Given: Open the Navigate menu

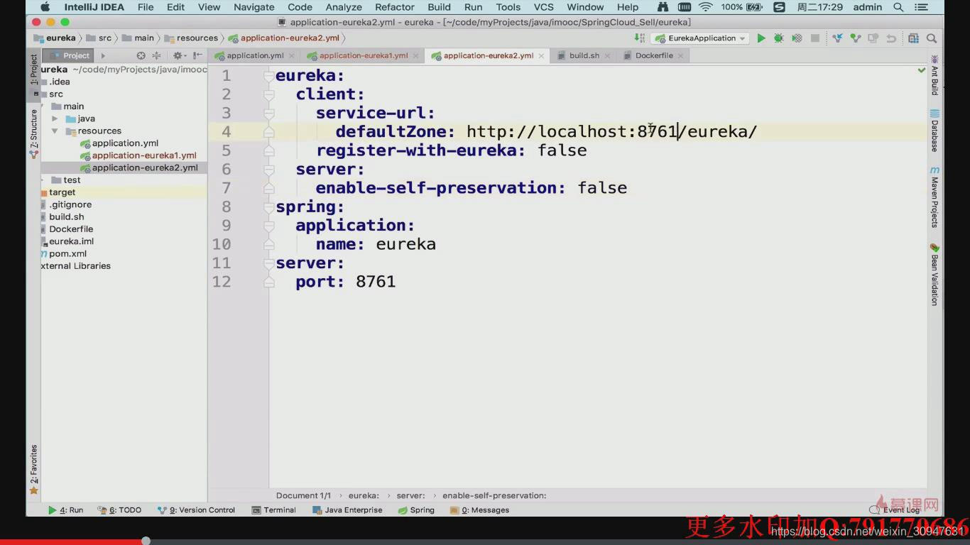Looking at the screenshot, I should [254, 7].
